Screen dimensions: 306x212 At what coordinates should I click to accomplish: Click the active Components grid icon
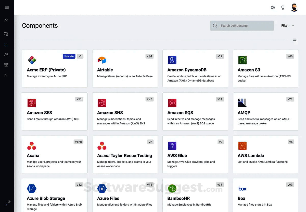click(x=7, y=44)
